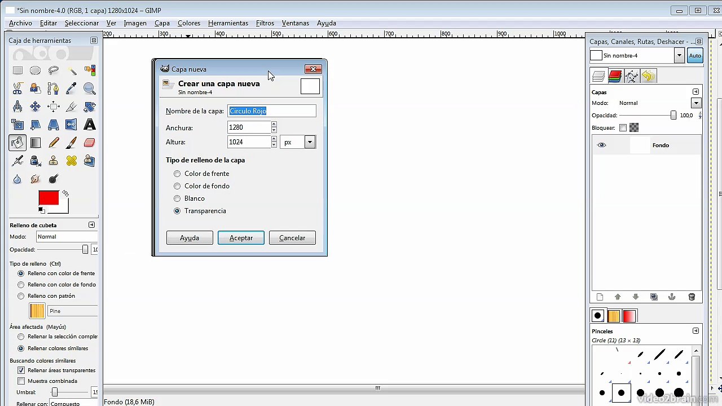Click the duplicate layer icon
722x406 pixels.
(654, 297)
